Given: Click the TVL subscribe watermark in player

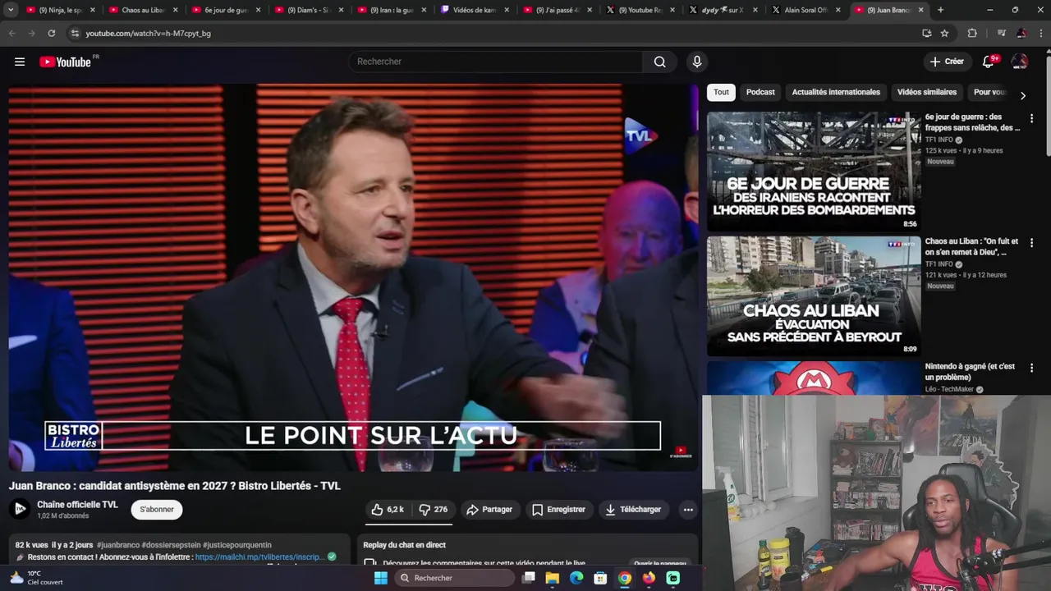Looking at the screenshot, I should tap(681, 451).
